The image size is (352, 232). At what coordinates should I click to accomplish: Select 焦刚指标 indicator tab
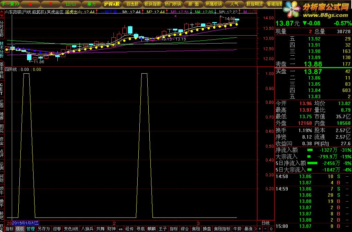222,229
